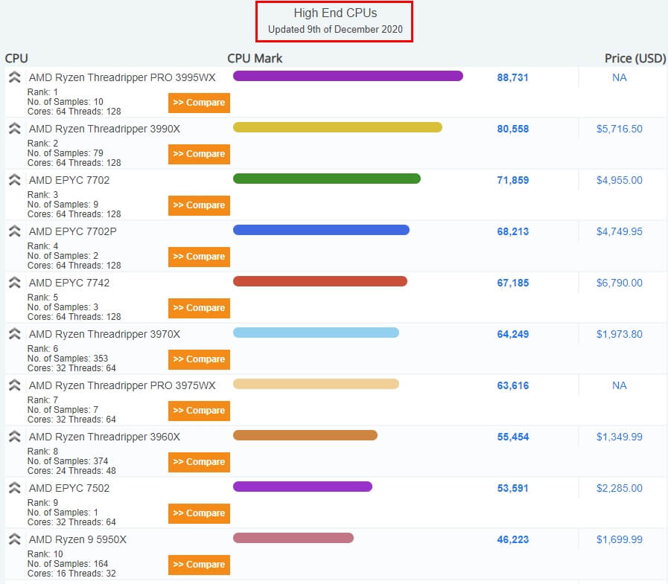Image resolution: width=668 pixels, height=584 pixels.
Task: Open the $2,285.00 price link
Action: tap(619, 488)
